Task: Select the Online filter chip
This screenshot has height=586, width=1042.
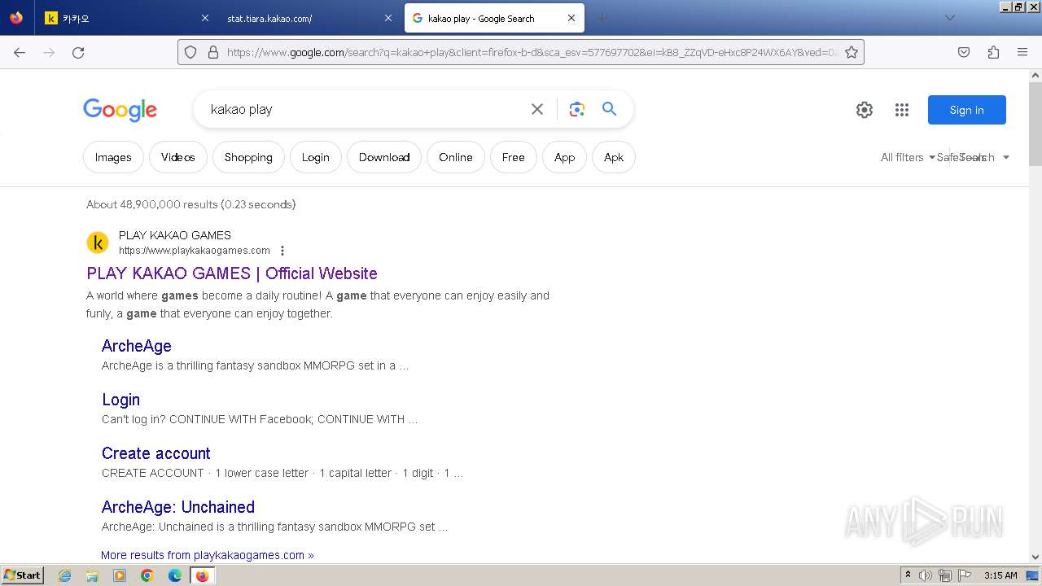Action: coord(456,157)
